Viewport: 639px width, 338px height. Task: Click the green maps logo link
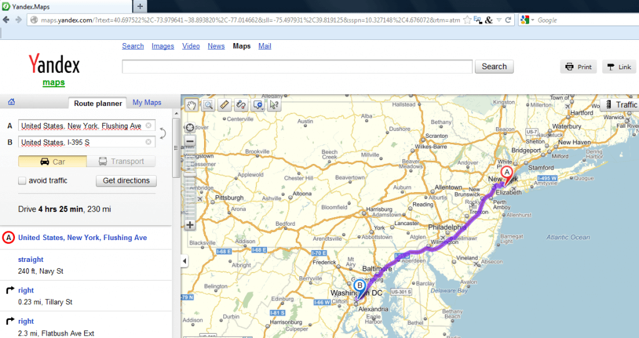54,82
